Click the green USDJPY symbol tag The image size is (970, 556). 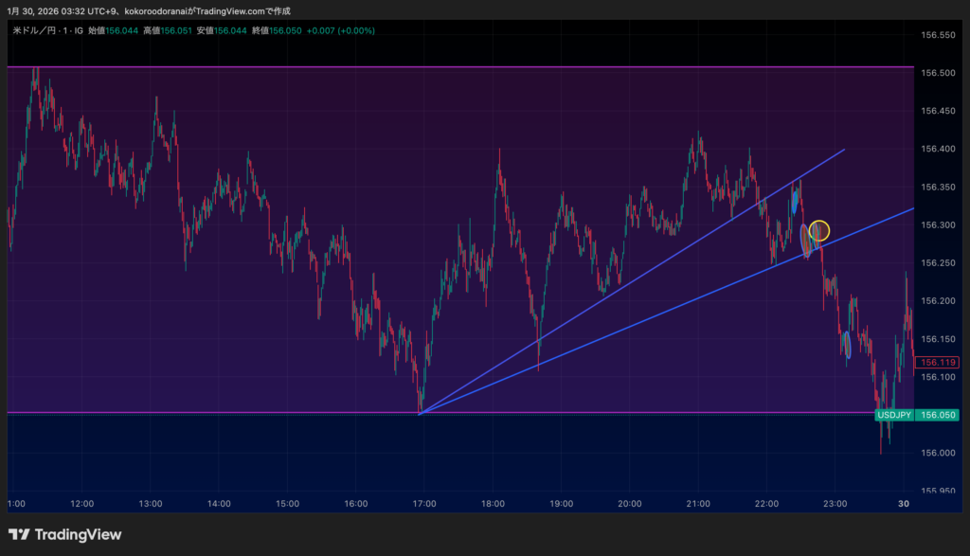(x=894, y=415)
